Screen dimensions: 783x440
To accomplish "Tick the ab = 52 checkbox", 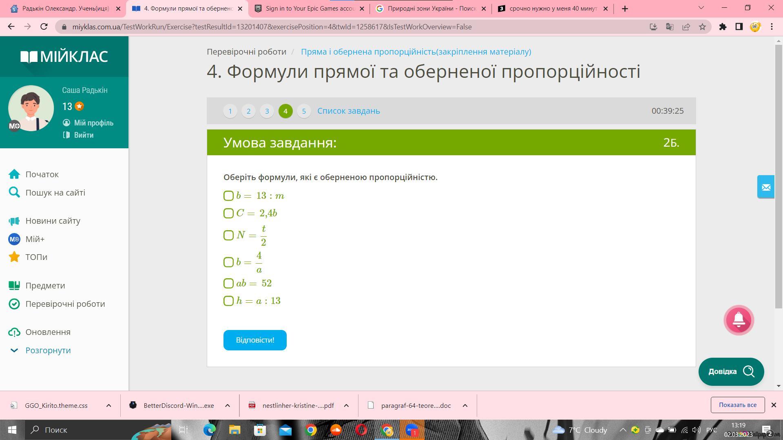I will coord(228,284).
